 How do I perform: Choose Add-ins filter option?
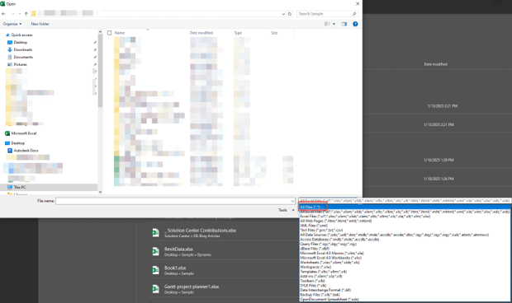(405, 276)
